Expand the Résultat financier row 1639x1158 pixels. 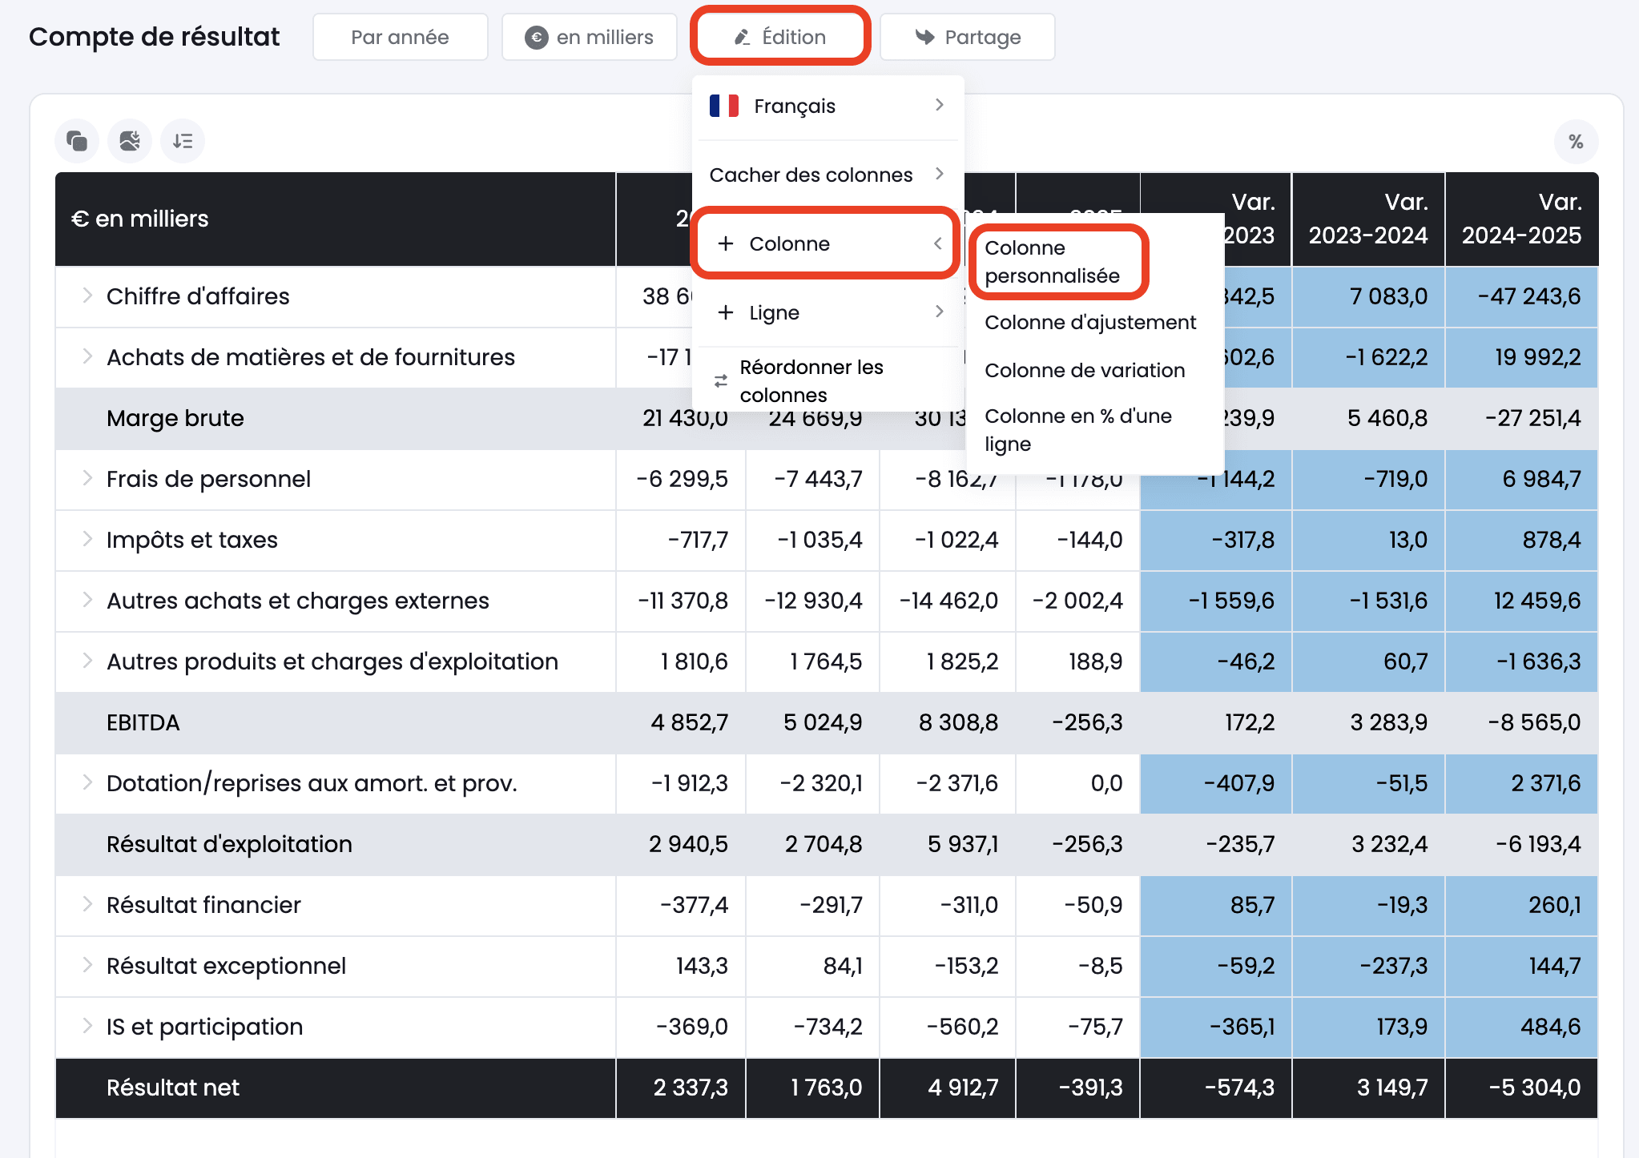click(87, 904)
